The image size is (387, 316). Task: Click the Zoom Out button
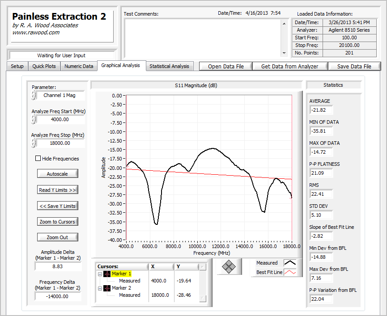click(58, 237)
